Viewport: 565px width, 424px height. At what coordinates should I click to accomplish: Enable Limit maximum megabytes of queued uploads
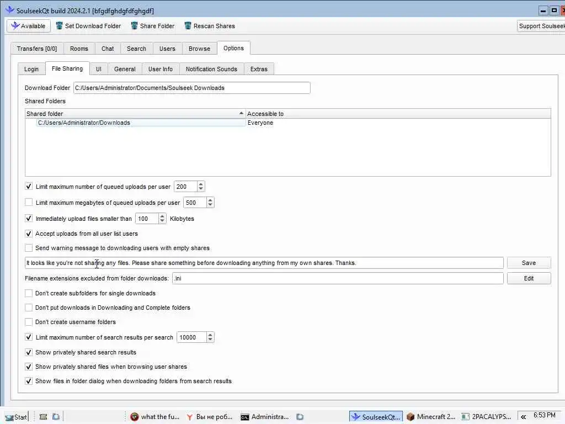[x=29, y=202]
